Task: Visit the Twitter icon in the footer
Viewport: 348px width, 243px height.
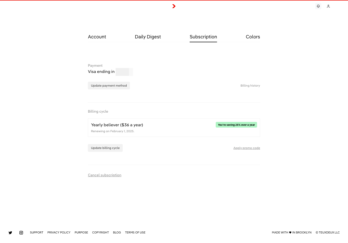Action: coord(10,233)
